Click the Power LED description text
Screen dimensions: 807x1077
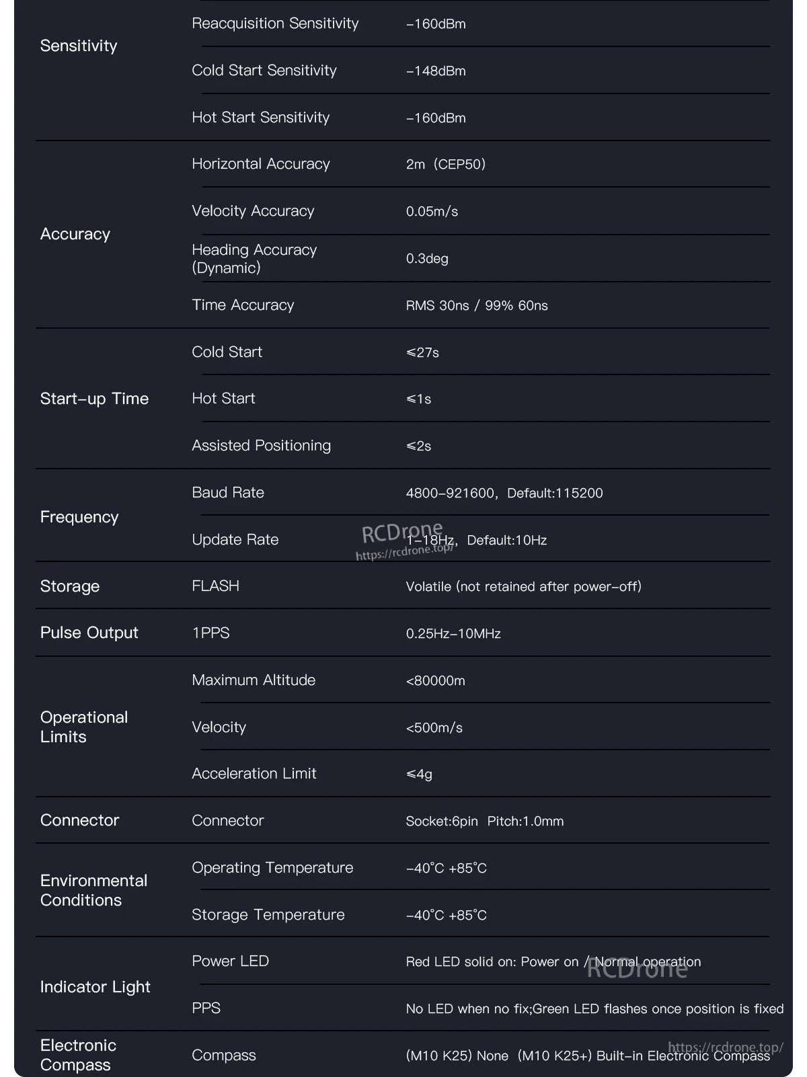click(553, 962)
